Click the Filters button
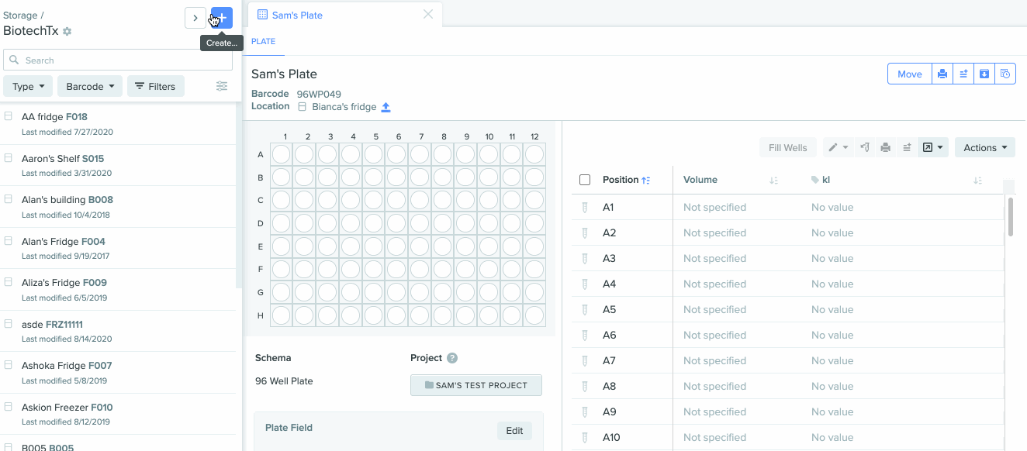This screenshot has height=451, width=1027. (156, 86)
